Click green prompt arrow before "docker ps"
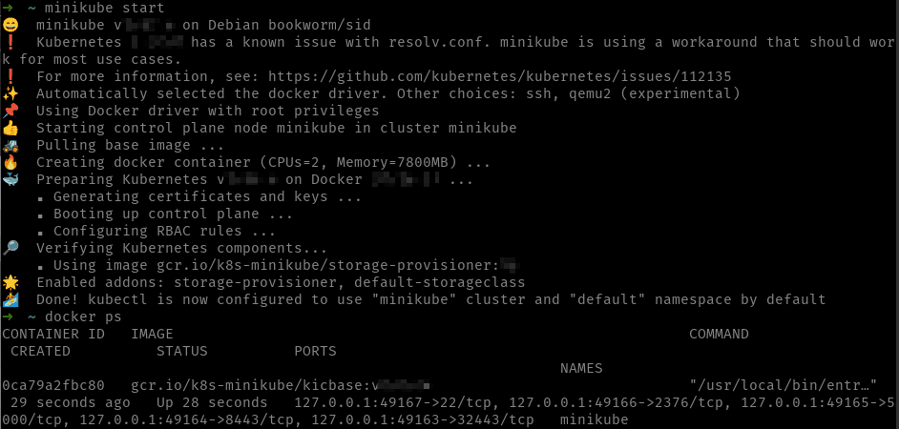The height and width of the screenshot is (429, 899). tap(6, 317)
